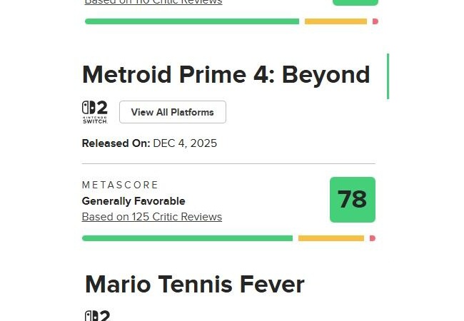
Task: Click Switch 2 logo below Mario Tennis Fever
Action: 97,315
